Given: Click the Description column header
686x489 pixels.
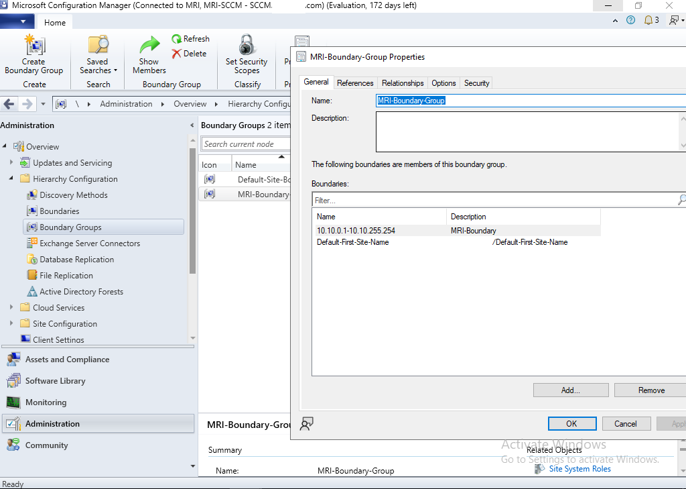Looking at the screenshot, I should [x=523, y=217].
